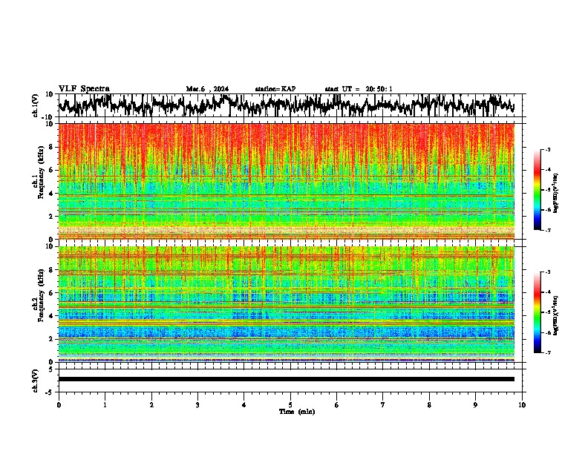Click time axis tick label "5"
This screenshot has width=588, height=454.
[290, 404]
